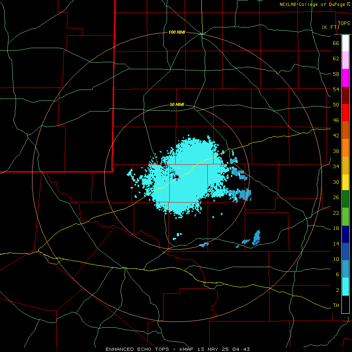Click the legend value 50
Viewport: 352px width, 352px height.
(x=336, y=105)
